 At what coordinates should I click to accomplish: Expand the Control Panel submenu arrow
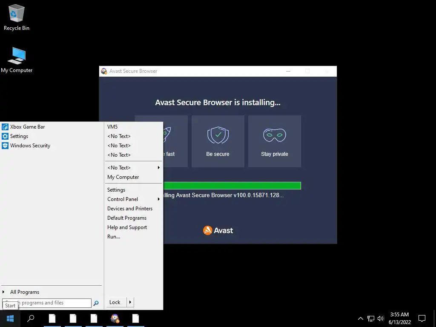pyautogui.click(x=159, y=199)
